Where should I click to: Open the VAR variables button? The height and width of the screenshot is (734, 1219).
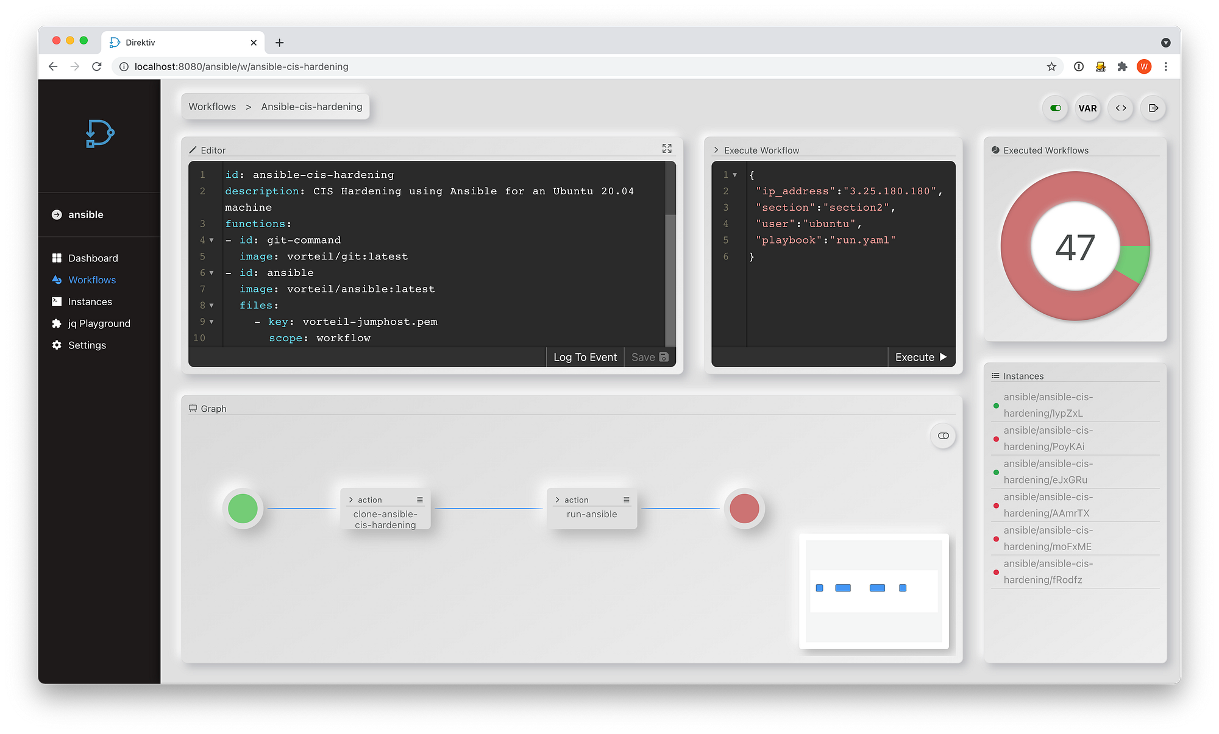(x=1087, y=108)
